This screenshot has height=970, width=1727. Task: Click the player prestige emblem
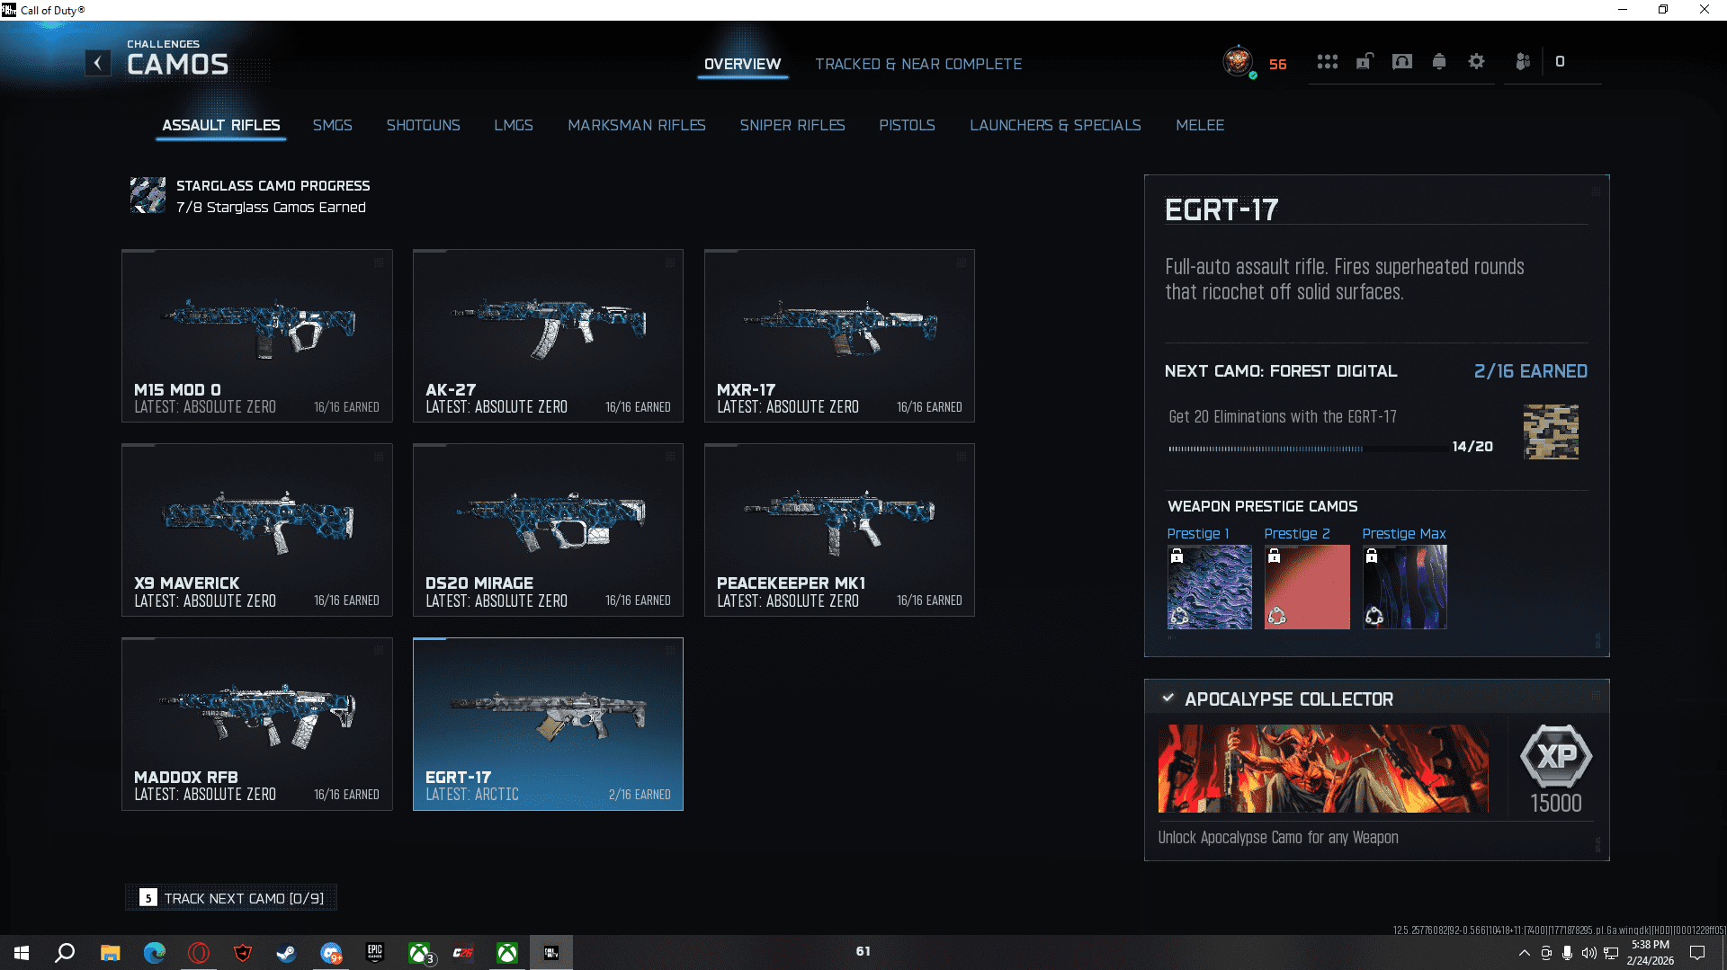click(x=1238, y=62)
